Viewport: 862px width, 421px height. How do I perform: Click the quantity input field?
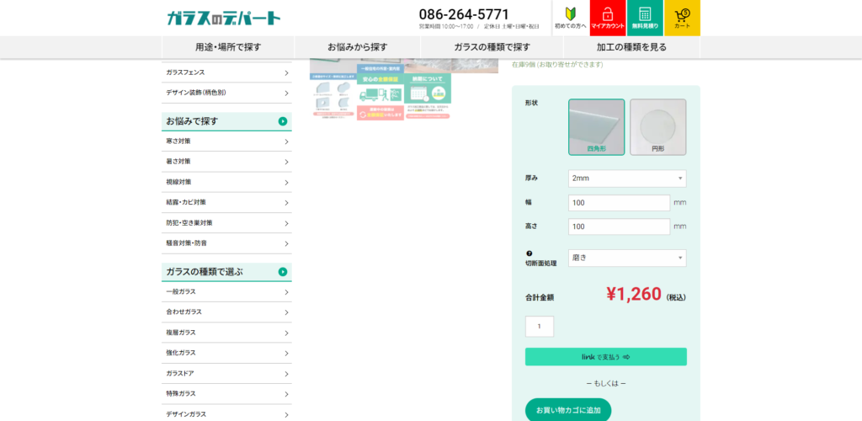539,326
